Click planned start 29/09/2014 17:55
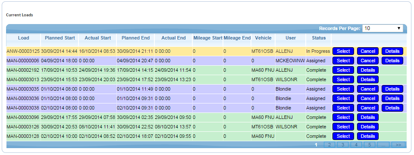This screenshot has height=155, width=414. 59,118
